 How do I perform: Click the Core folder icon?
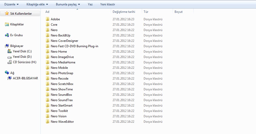tap(47, 24)
